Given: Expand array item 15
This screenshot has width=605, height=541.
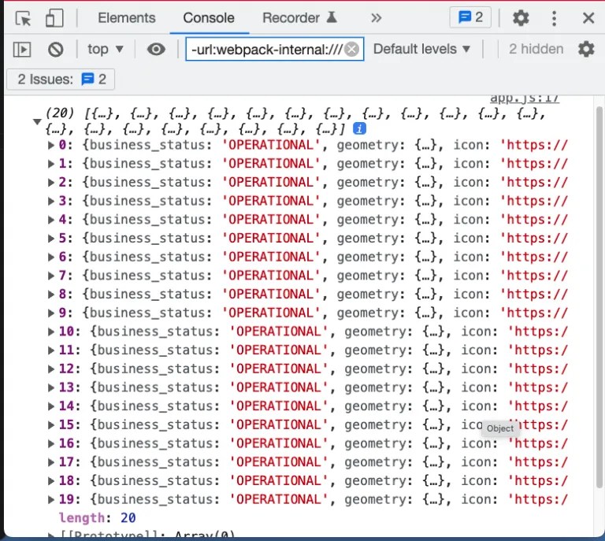Looking at the screenshot, I should coord(51,424).
